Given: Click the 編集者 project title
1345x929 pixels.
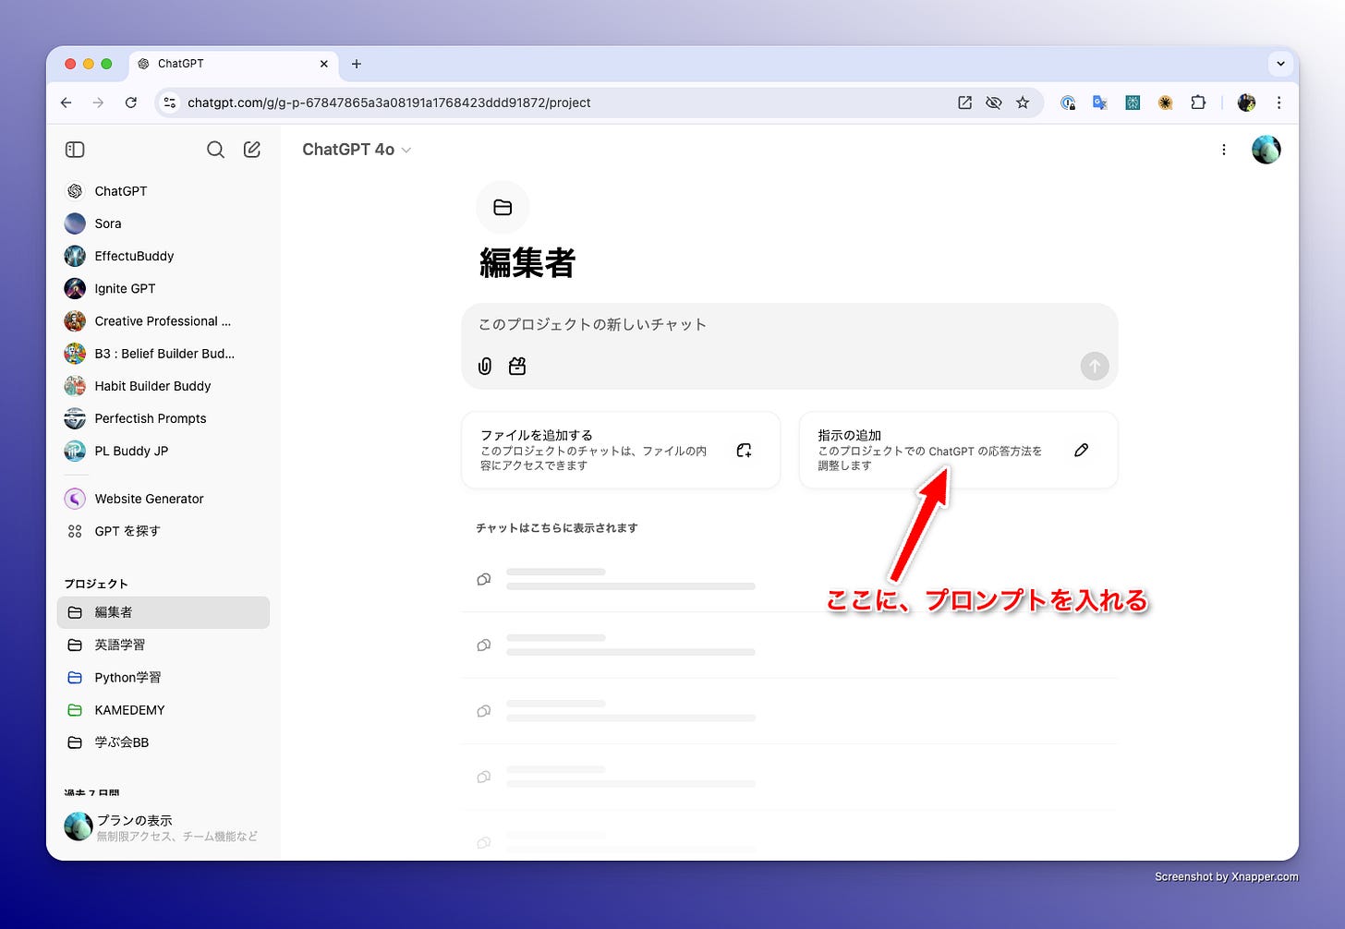Looking at the screenshot, I should (527, 263).
